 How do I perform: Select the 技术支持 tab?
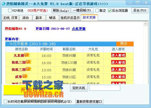(x=89, y=18)
